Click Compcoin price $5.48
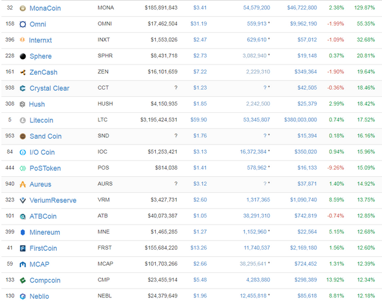Screen dimensions: 382x304 pos(200,280)
